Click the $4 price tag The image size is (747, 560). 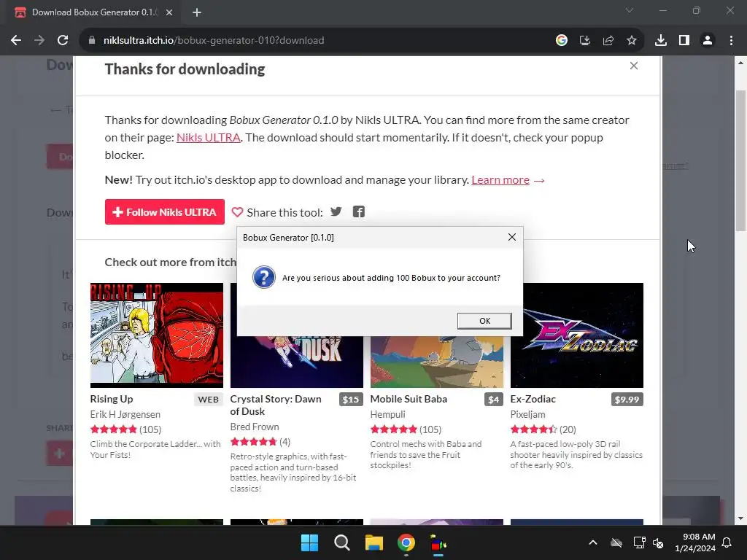(x=494, y=400)
